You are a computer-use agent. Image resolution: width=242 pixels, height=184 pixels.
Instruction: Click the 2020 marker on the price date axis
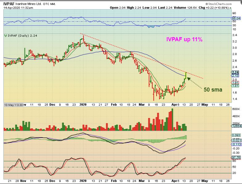click(83, 105)
